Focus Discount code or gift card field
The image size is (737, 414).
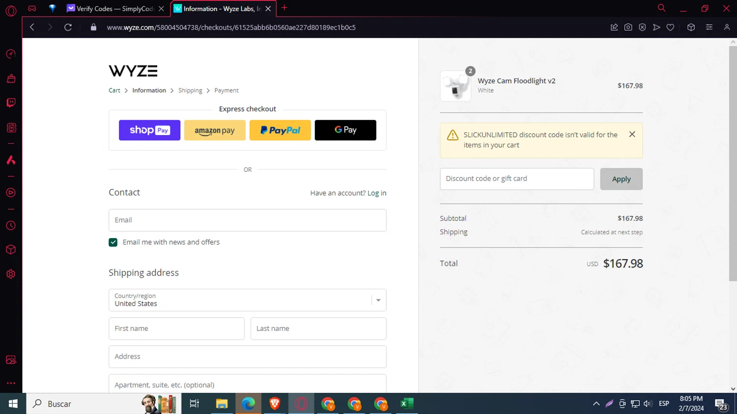coord(517,179)
